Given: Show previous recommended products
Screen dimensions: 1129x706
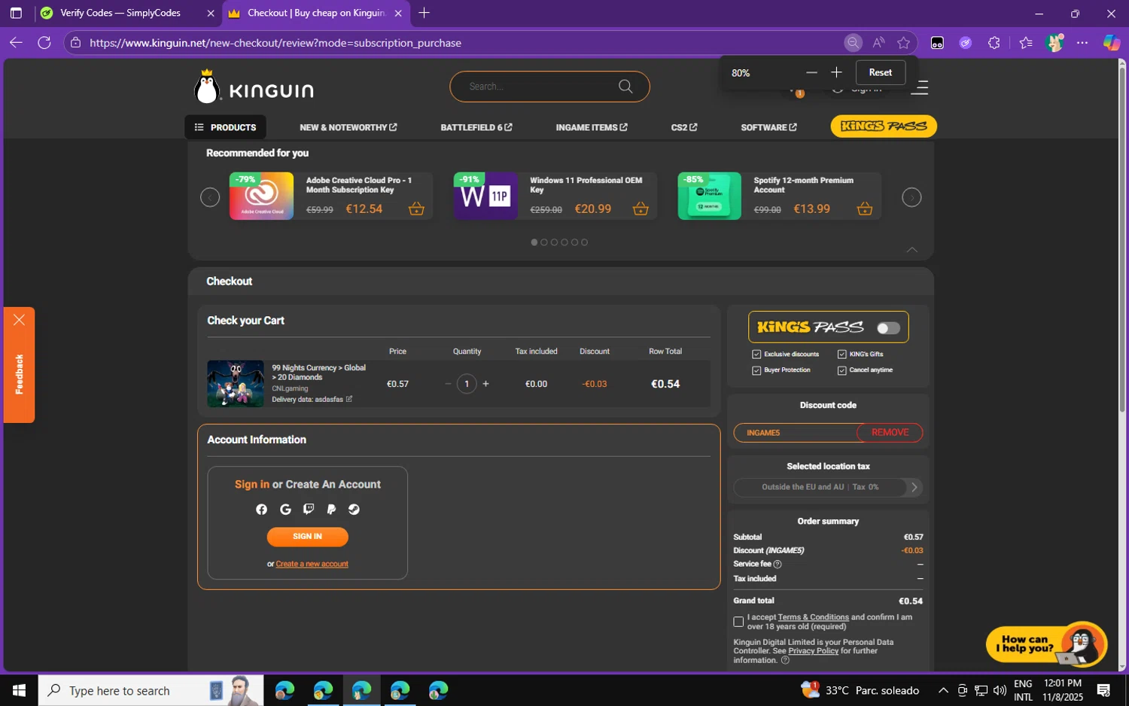Looking at the screenshot, I should [x=210, y=197].
